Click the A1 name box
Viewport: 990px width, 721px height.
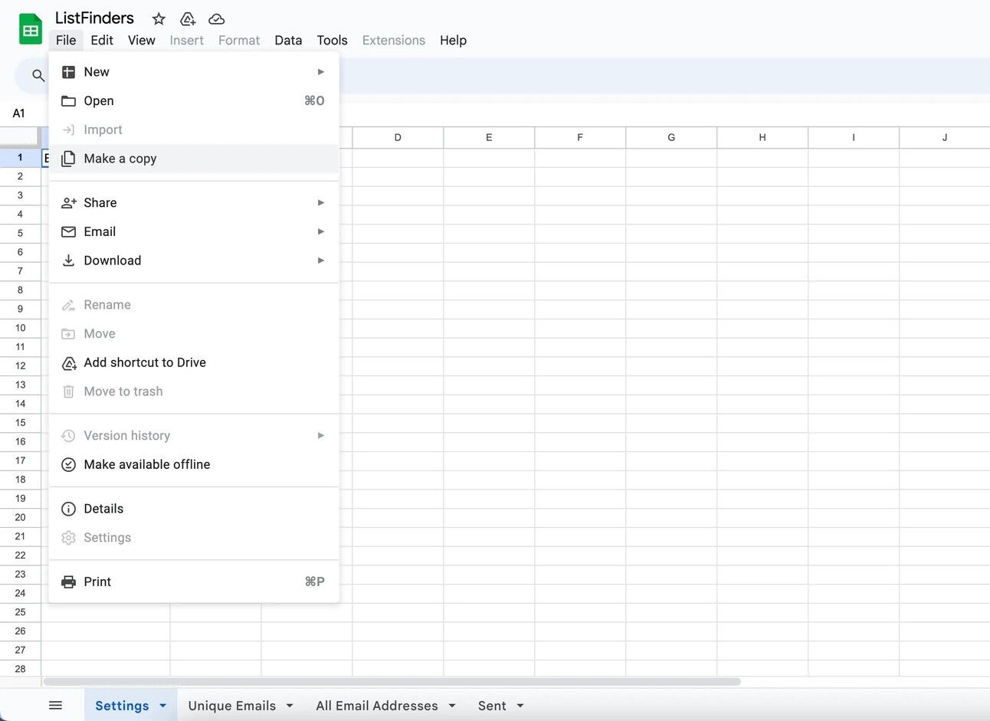(19, 113)
